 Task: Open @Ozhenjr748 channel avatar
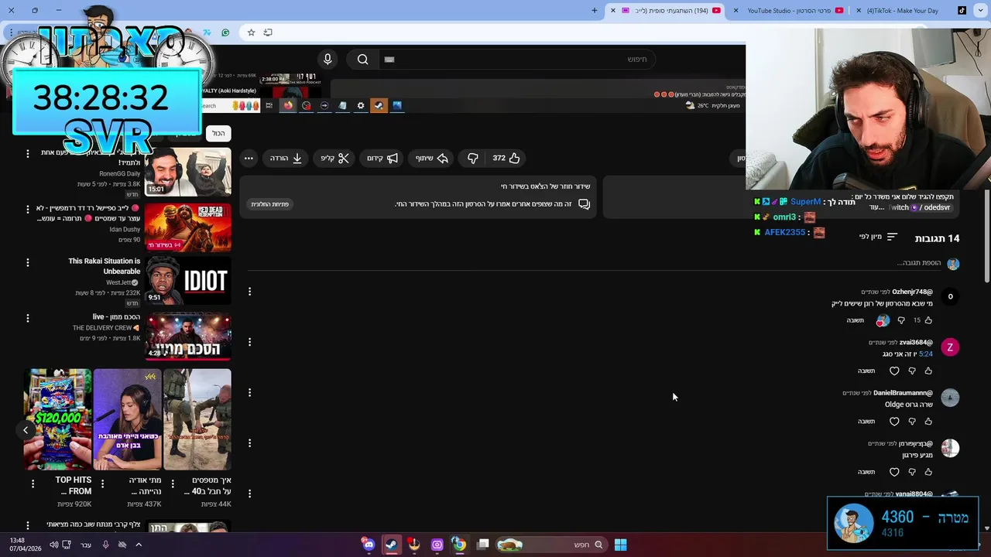[950, 296]
